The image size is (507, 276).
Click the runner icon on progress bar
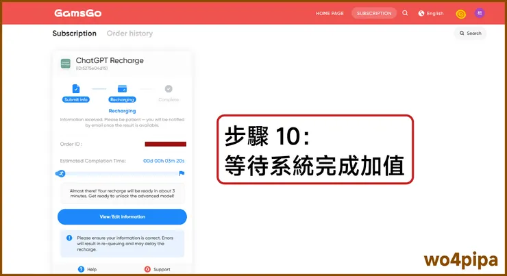[x=60, y=173]
